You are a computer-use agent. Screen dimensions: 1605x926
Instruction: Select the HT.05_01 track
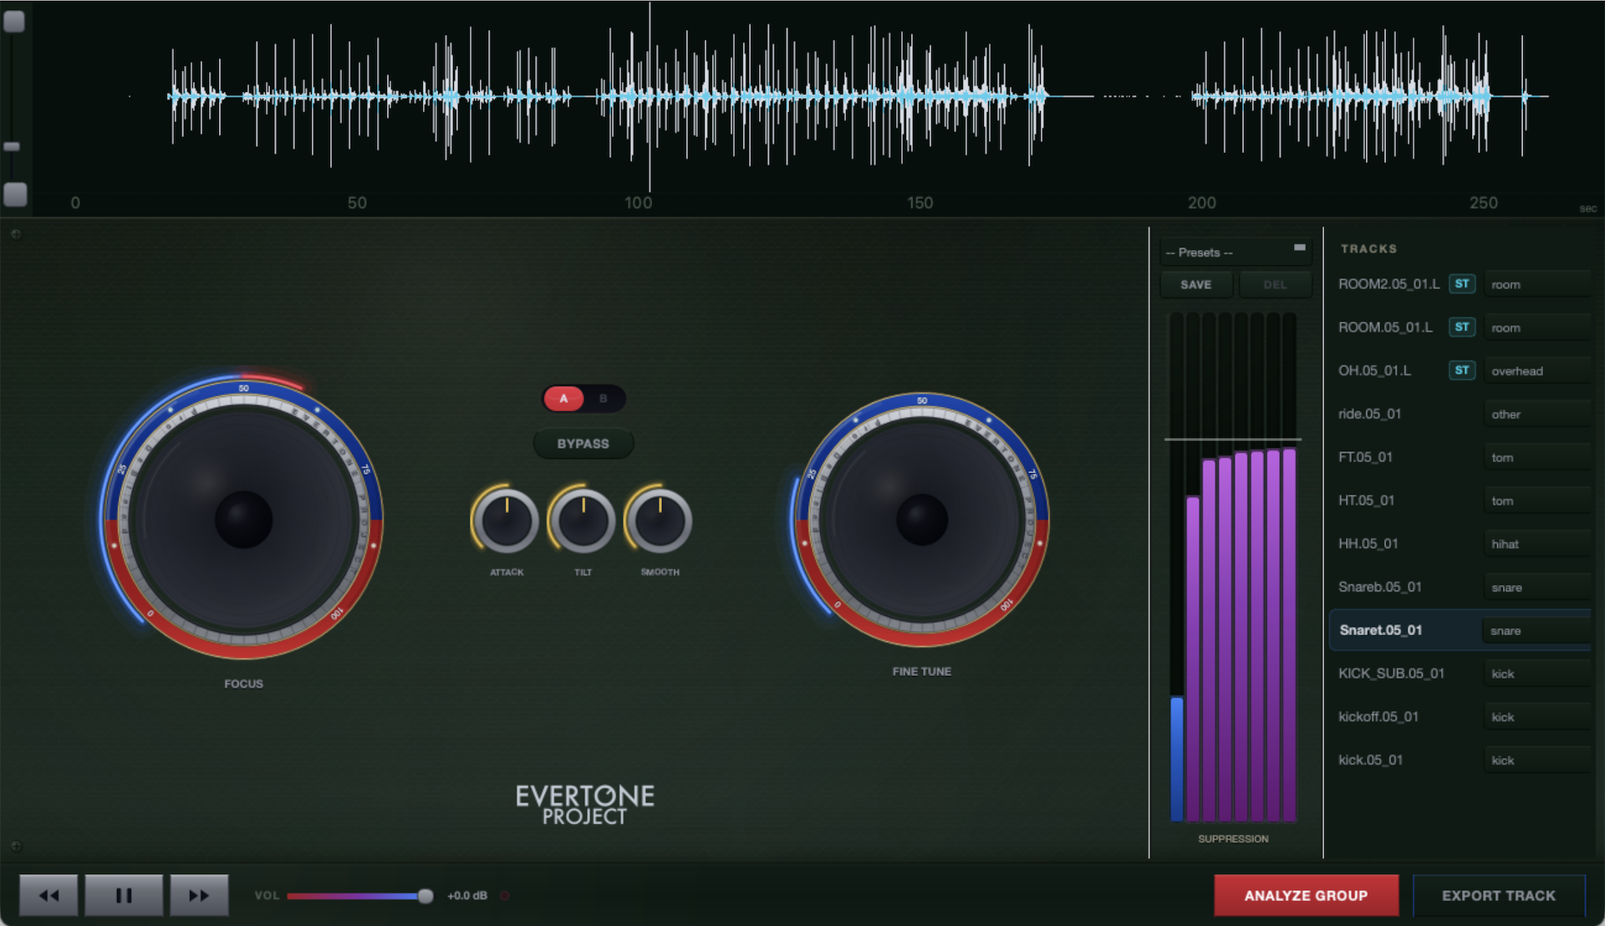tap(1366, 501)
